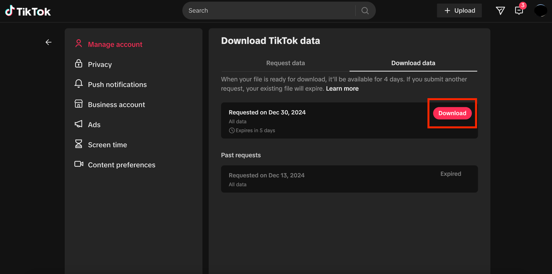Open inbox notifications with badge 3
This screenshot has height=274, width=552.
[x=519, y=10]
